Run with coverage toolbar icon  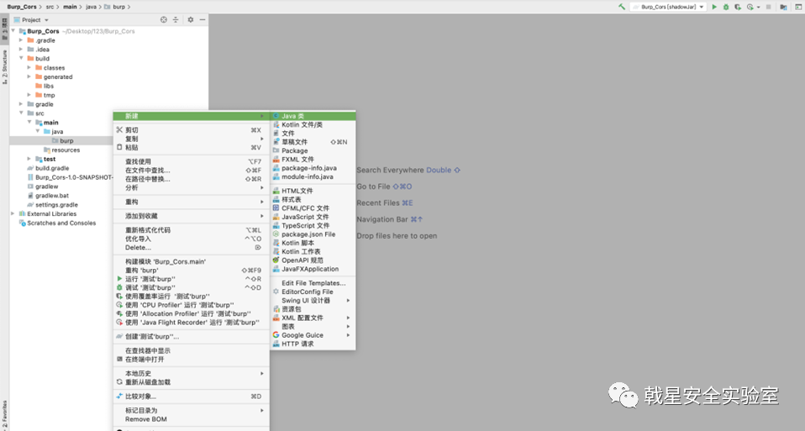(738, 7)
